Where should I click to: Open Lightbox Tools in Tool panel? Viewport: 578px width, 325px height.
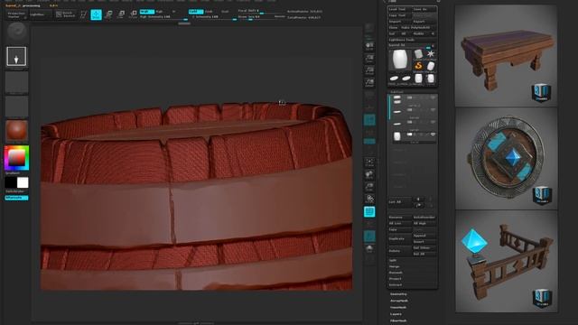pos(413,40)
